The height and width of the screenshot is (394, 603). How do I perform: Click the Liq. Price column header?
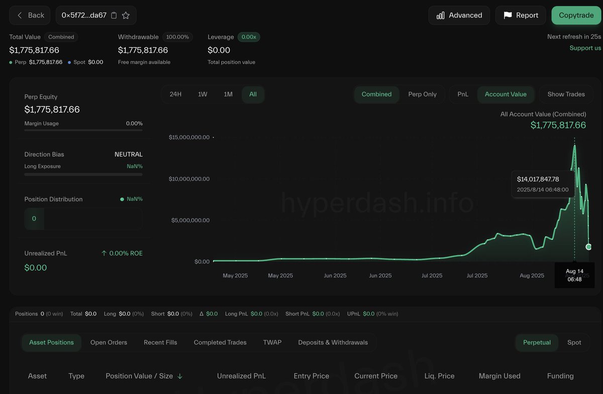pos(438,376)
